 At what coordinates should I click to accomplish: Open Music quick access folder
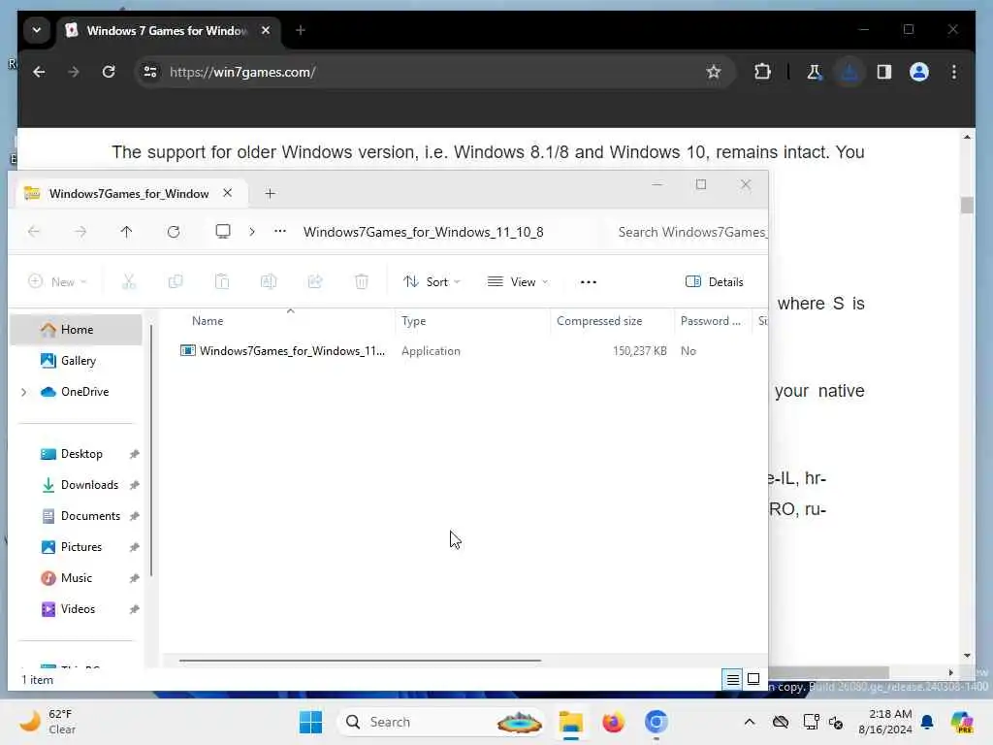click(76, 578)
